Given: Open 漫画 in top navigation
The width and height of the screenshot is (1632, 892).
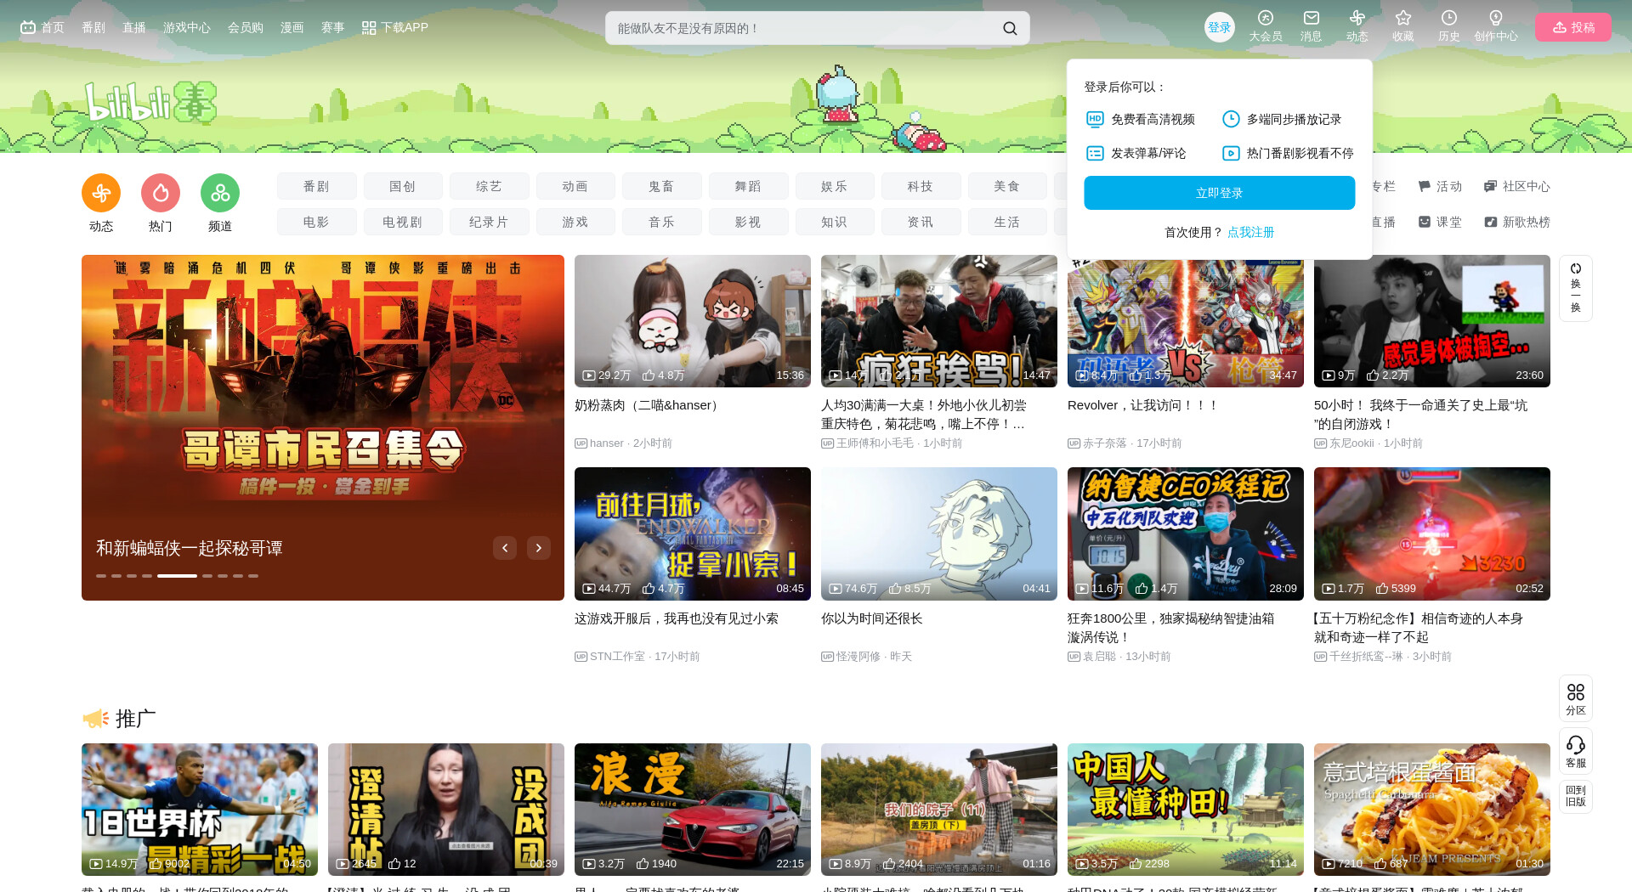Looking at the screenshot, I should 292,27.
